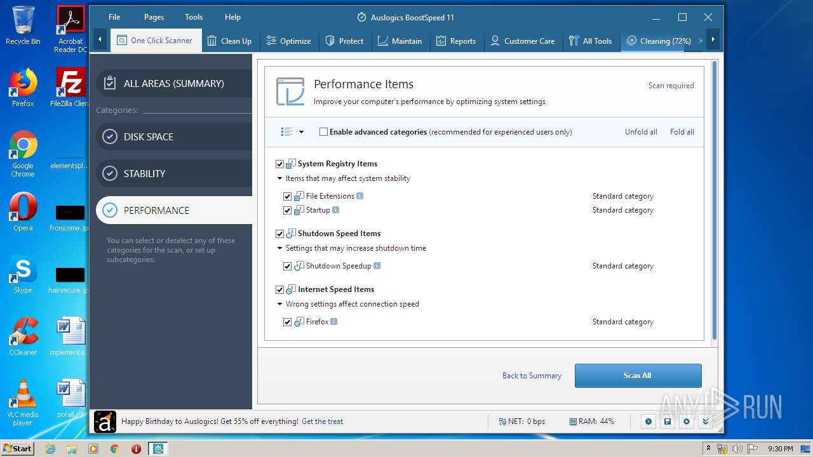Click the Fold all link
813x457 pixels.
682,132
